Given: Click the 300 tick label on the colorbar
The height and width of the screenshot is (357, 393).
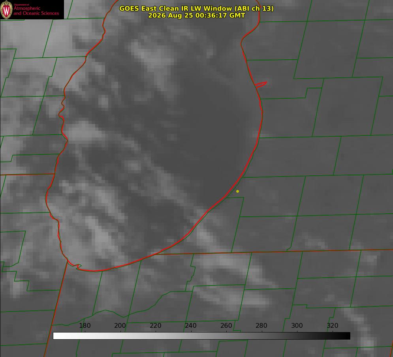Looking at the screenshot, I should (x=297, y=325).
